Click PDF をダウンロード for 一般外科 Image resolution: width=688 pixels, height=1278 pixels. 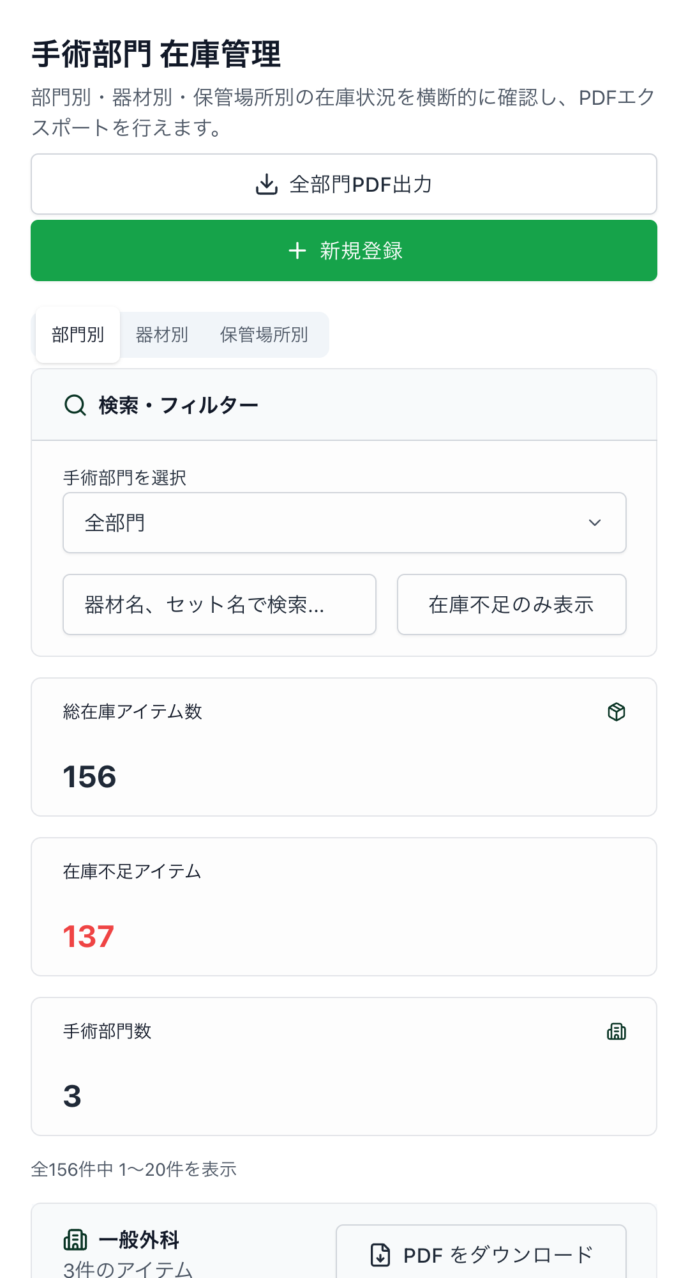point(481,1254)
